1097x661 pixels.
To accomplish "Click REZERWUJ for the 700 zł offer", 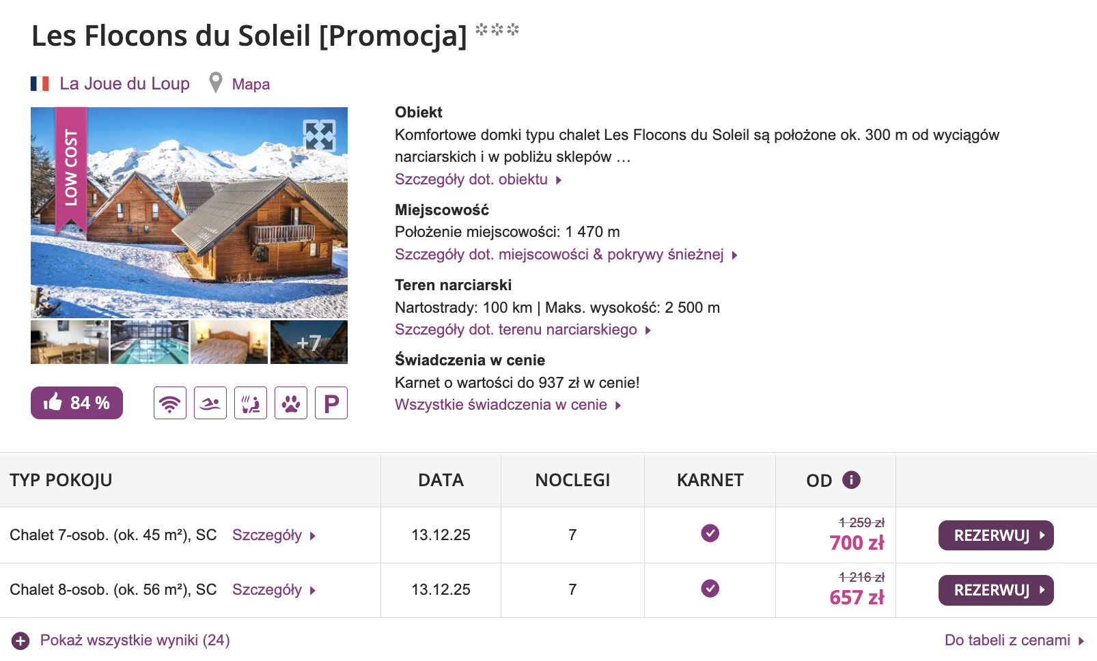I will [996, 535].
